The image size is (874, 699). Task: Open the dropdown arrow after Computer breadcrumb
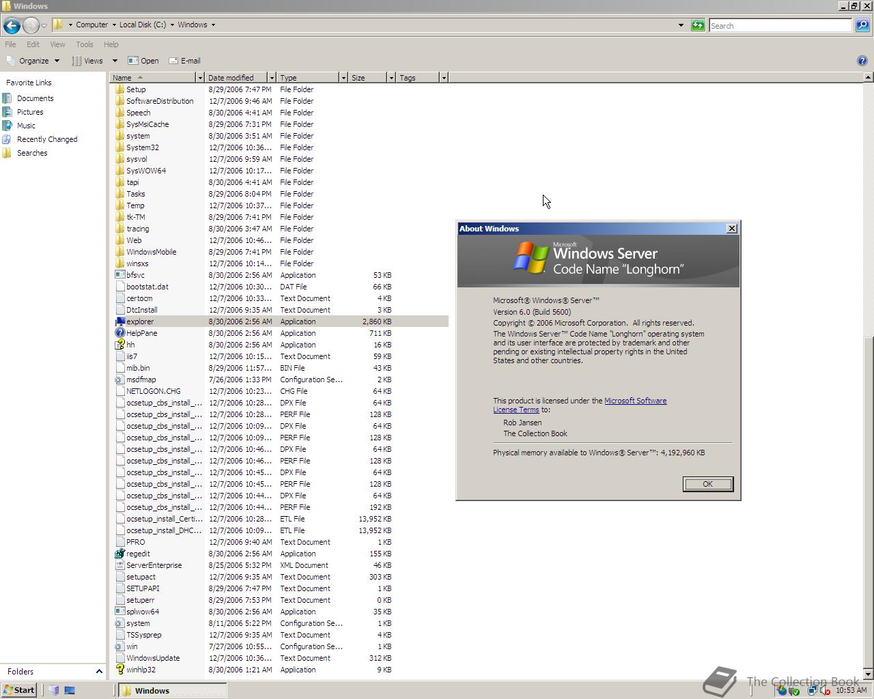pyautogui.click(x=113, y=25)
